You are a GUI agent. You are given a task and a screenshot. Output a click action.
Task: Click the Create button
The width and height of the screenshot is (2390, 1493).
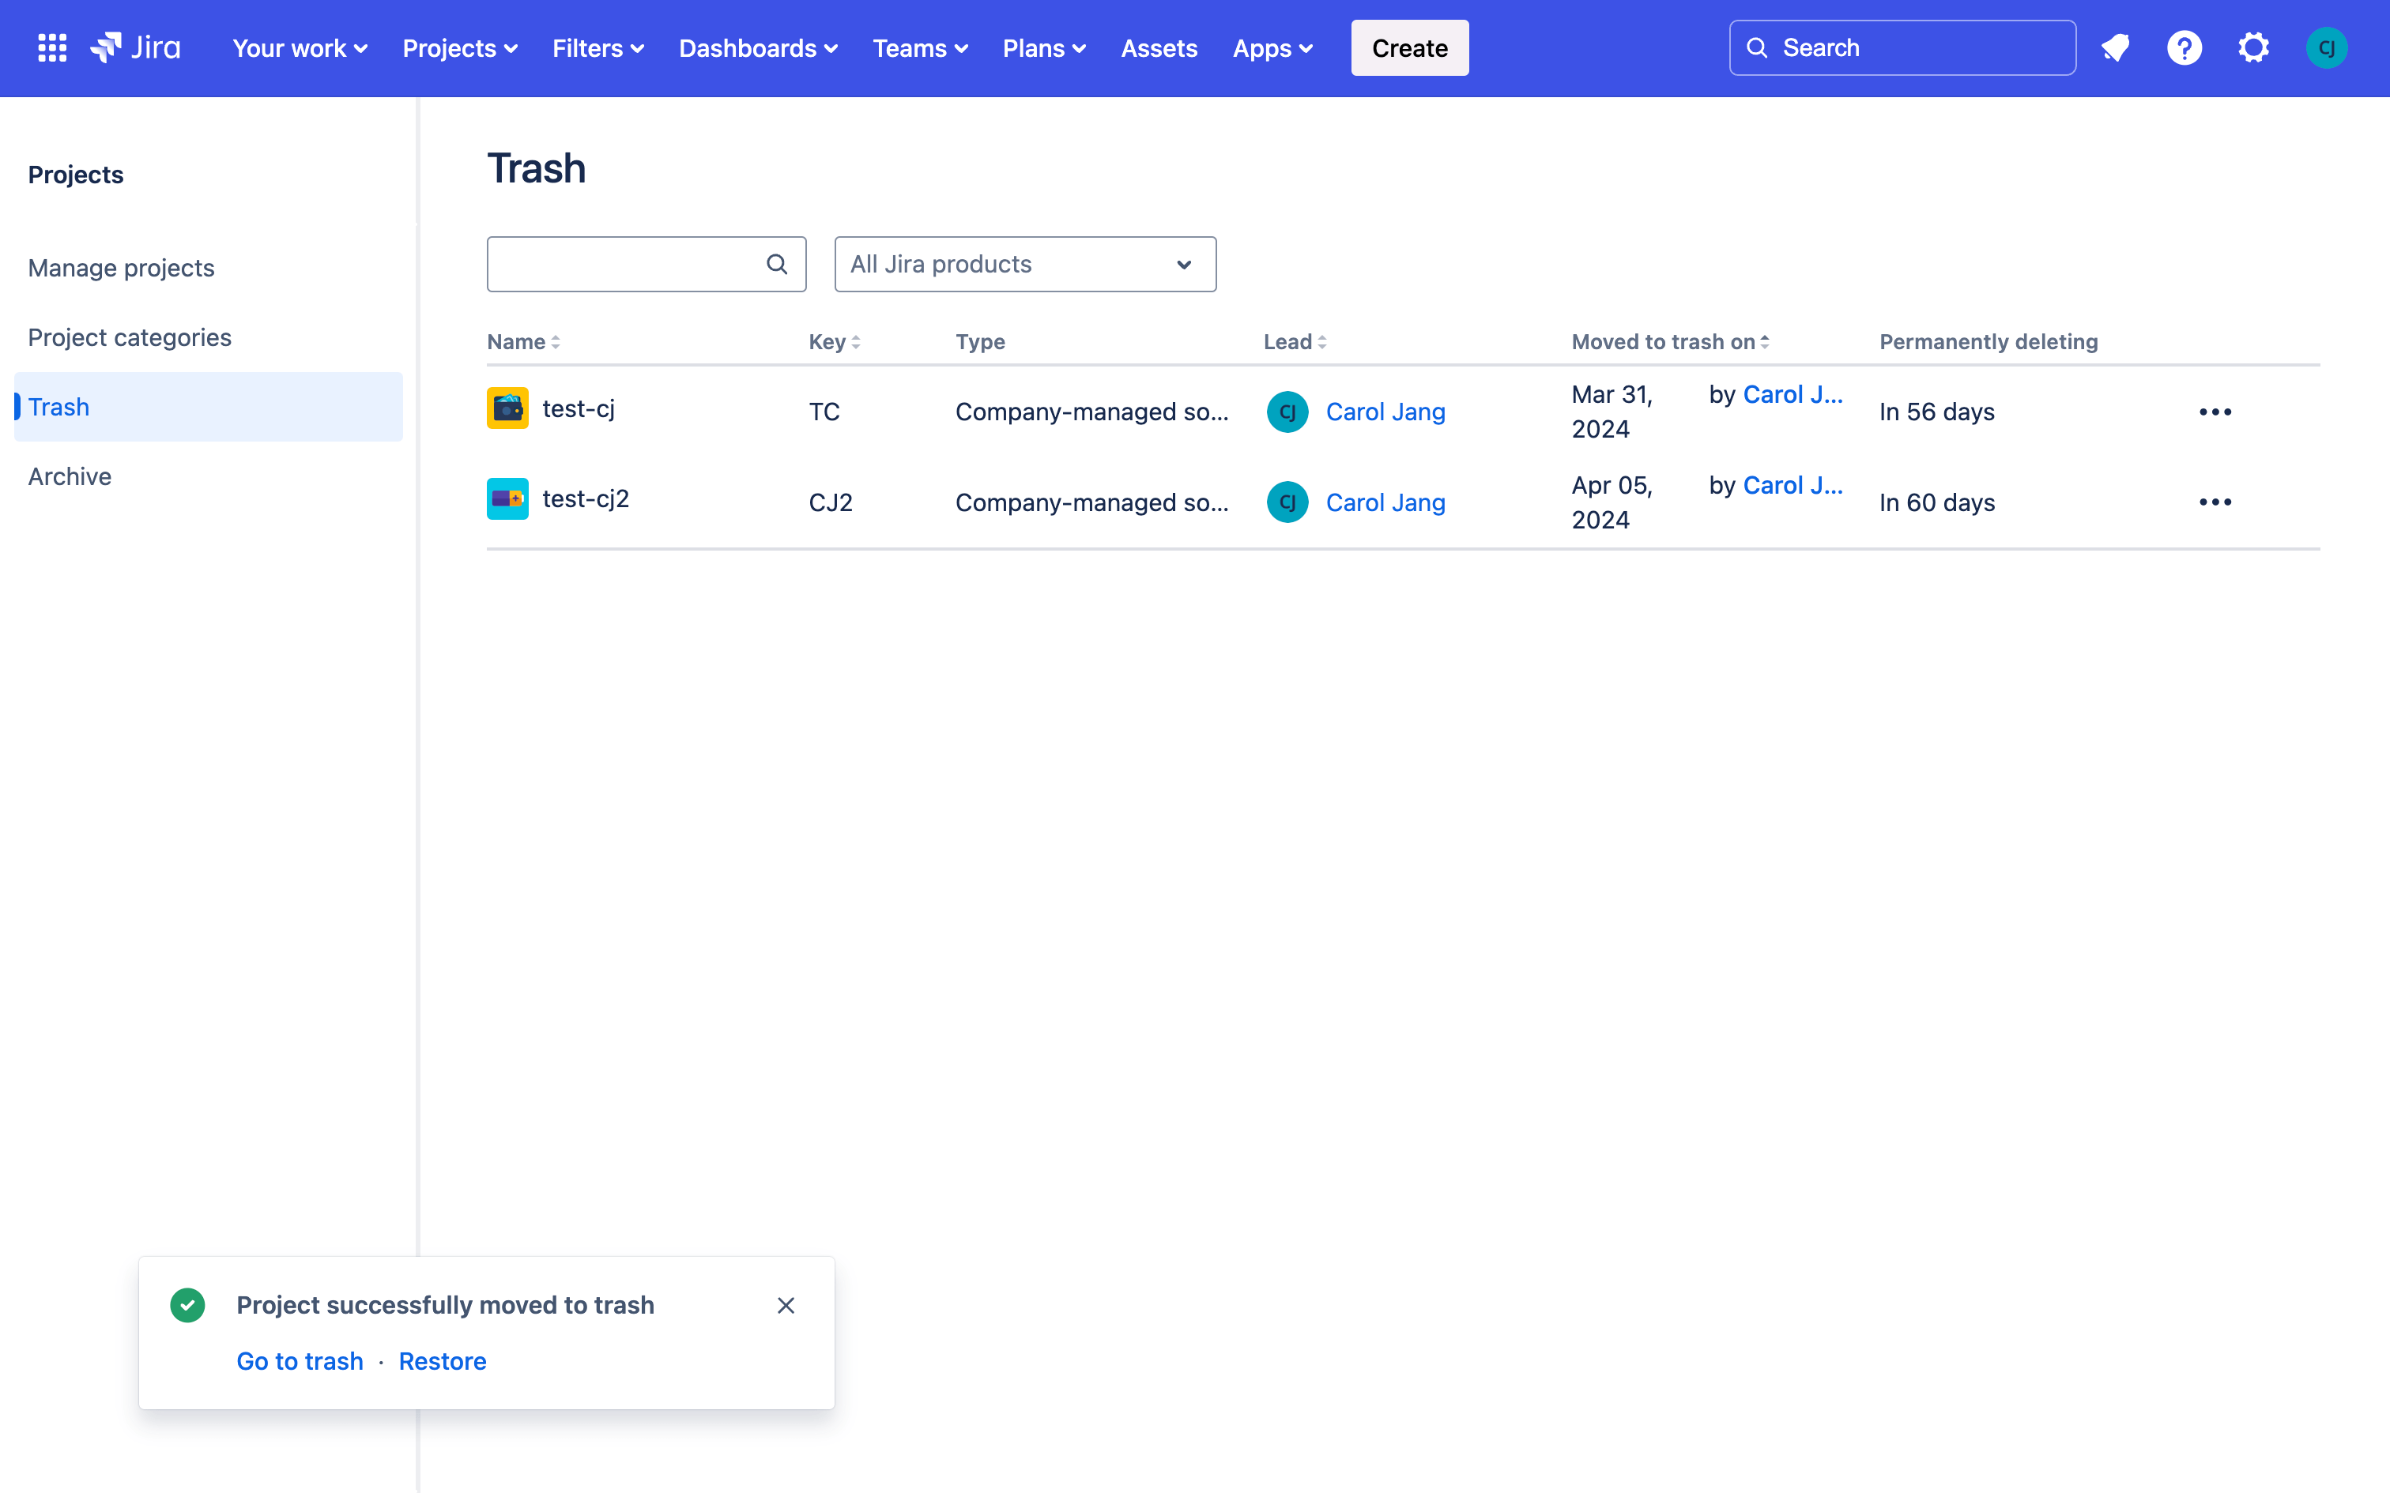(x=1409, y=48)
